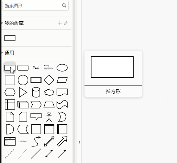Select the Cloud shape
177x163 pixels.
coord(49,93)
